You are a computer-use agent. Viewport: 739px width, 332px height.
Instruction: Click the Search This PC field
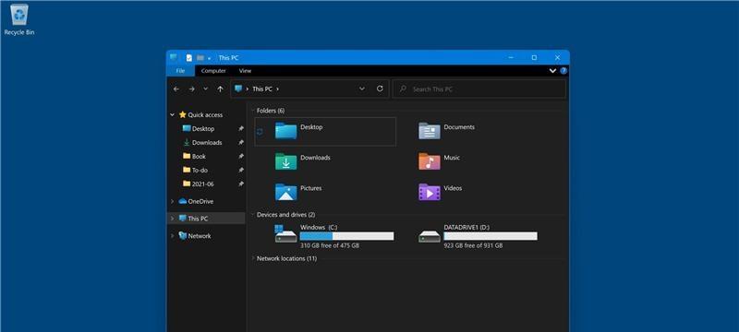point(479,89)
